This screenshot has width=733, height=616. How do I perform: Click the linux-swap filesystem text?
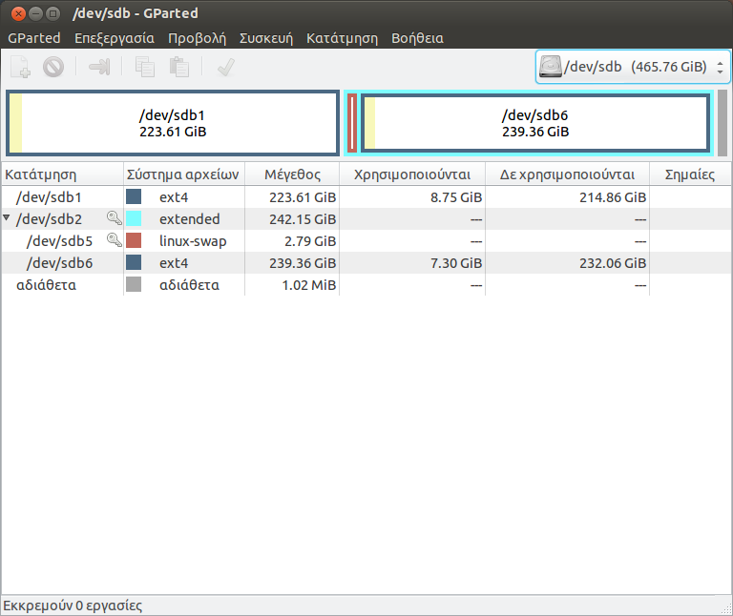[193, 241]
